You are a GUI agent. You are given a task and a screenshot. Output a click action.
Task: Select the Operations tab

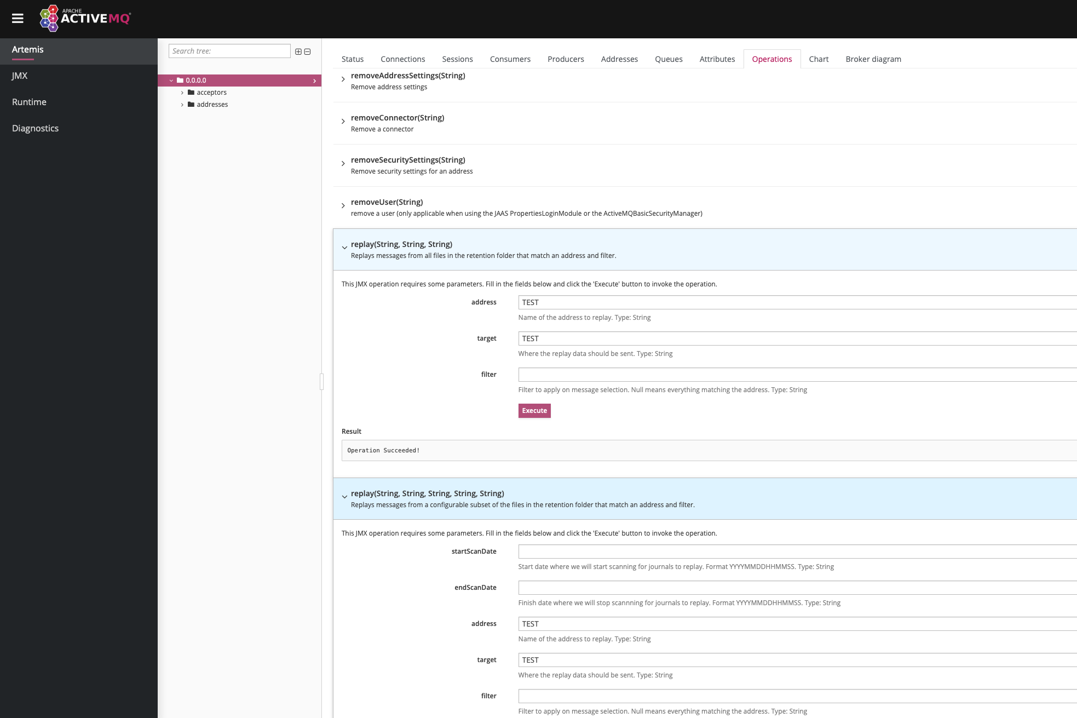(771, 59)
